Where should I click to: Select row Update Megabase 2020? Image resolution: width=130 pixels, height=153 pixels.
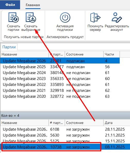coord(60,96)
